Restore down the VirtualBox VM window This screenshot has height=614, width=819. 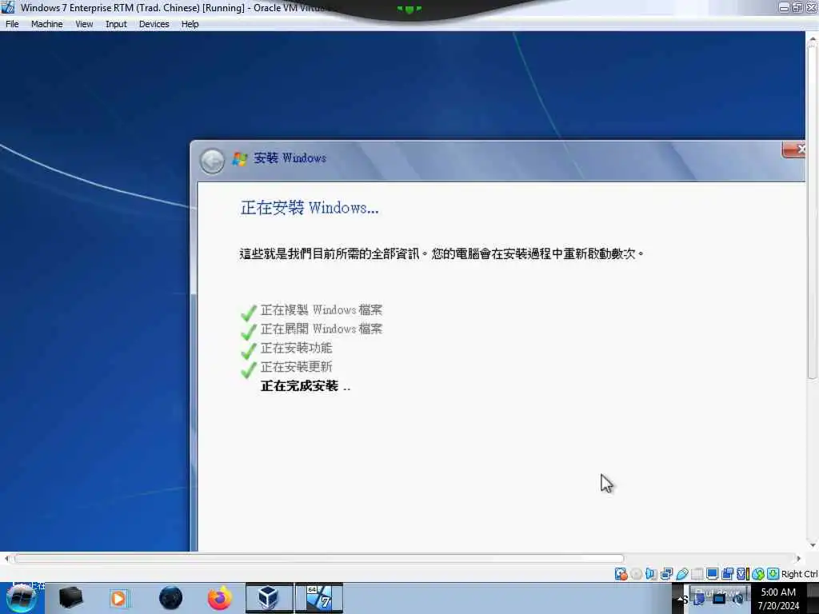(797, 7)
